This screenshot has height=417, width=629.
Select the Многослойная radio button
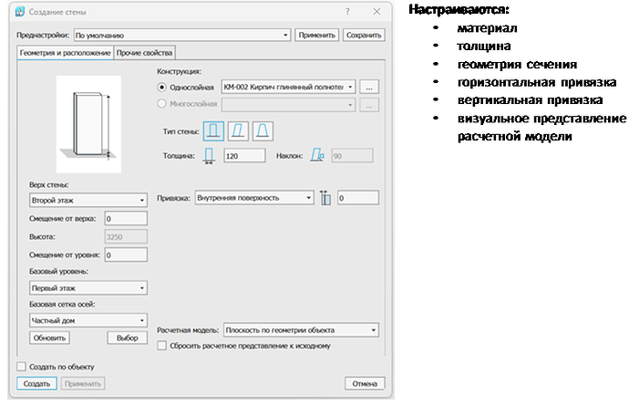tap(161, 103)
